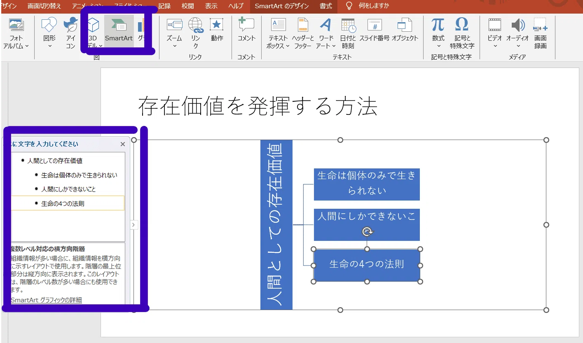Click the rotation handle above the selected shape
This screenshot has width=583, height=343.
367,232
